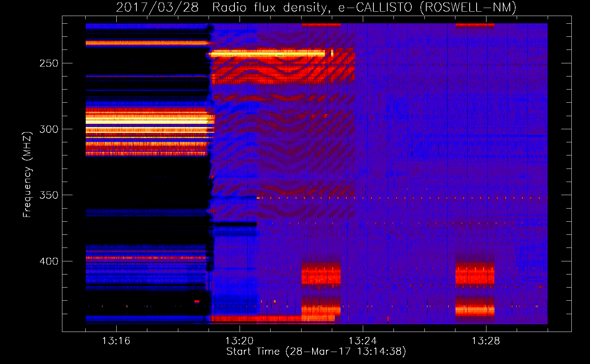Click the 250 frequency tick label
The height and width of the screenshot is (364, 590).
tap(49, 63)
